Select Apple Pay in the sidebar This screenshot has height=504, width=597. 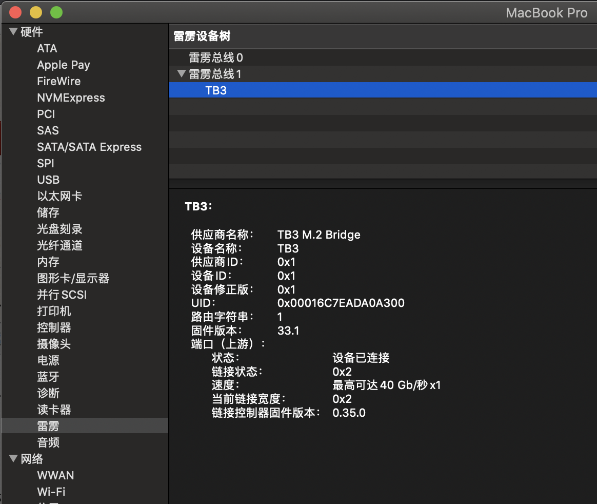[x=64, y=65]
